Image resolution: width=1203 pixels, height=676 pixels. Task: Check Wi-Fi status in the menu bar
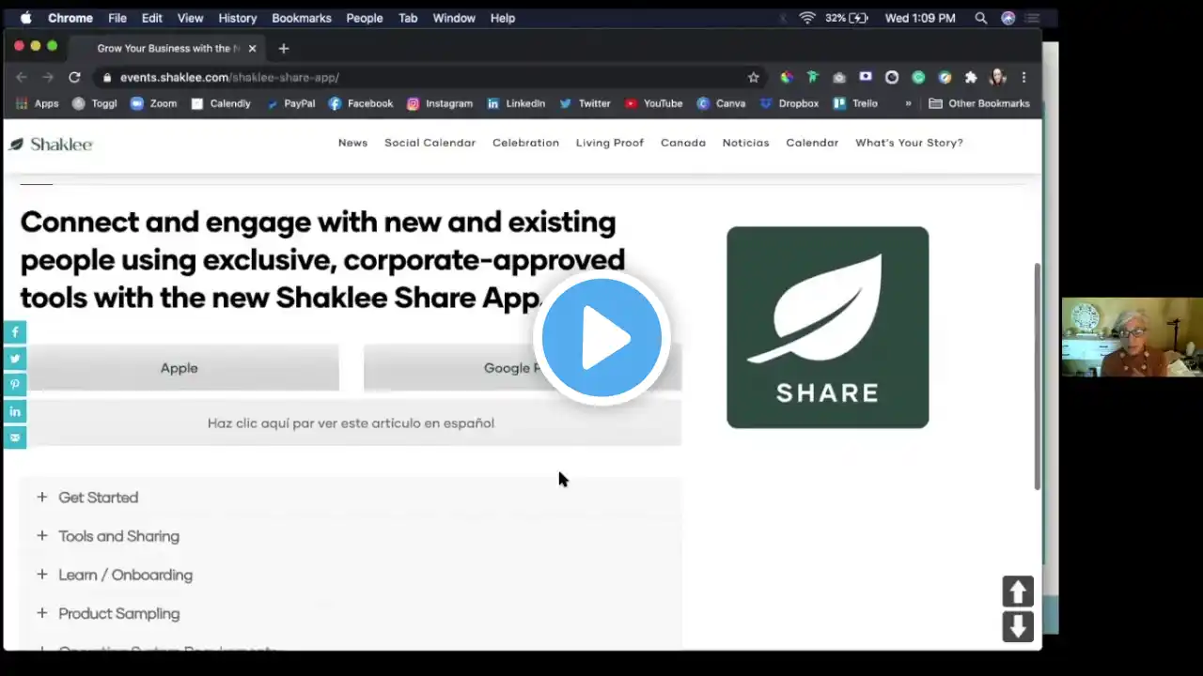click(x=806, y=18)
